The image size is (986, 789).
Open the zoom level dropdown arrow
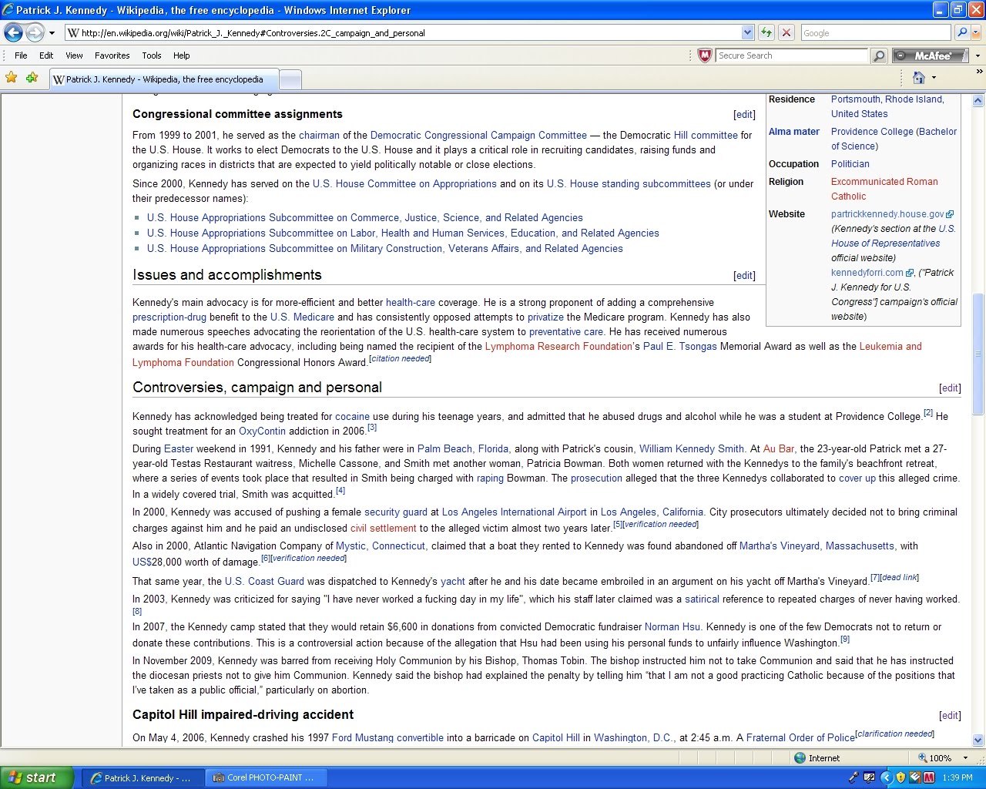tap(965, 758)
